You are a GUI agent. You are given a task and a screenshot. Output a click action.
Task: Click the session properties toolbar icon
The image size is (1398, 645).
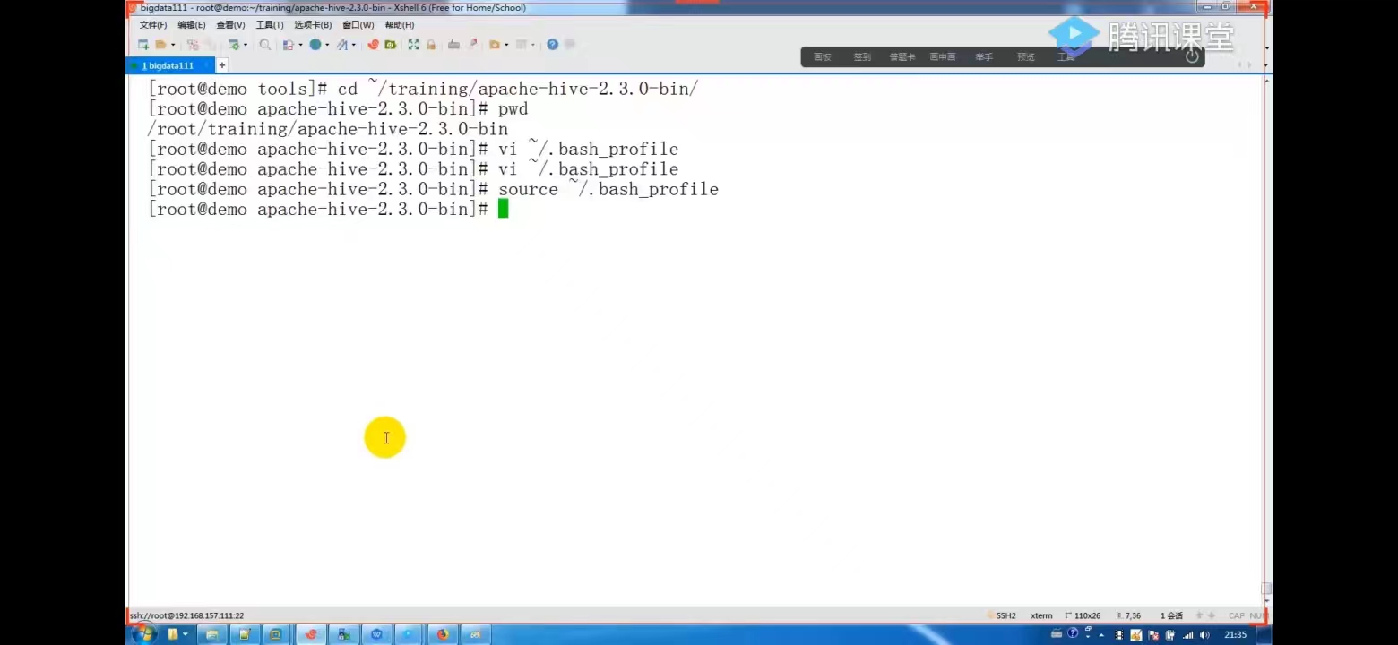[234, 45]
